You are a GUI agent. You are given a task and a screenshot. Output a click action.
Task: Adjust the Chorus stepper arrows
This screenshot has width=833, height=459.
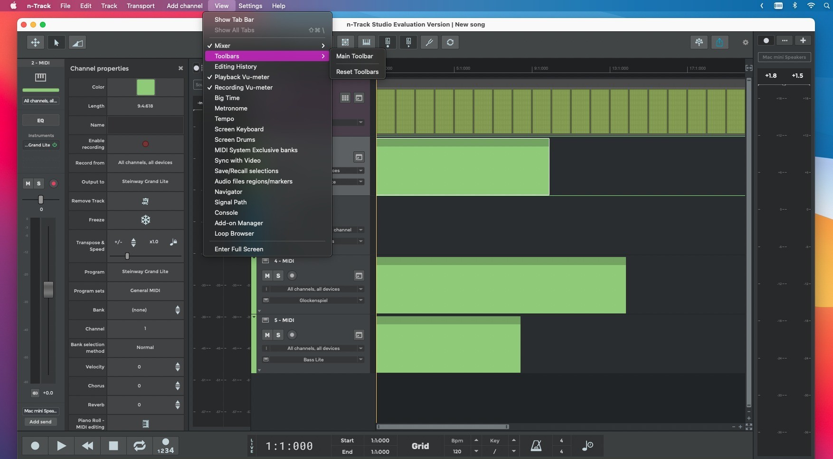click(x=178, y=386)
